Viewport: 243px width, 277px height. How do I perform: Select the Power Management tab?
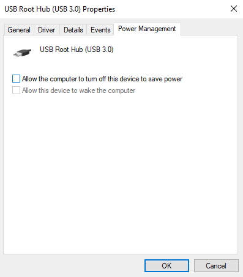(147, 29)
